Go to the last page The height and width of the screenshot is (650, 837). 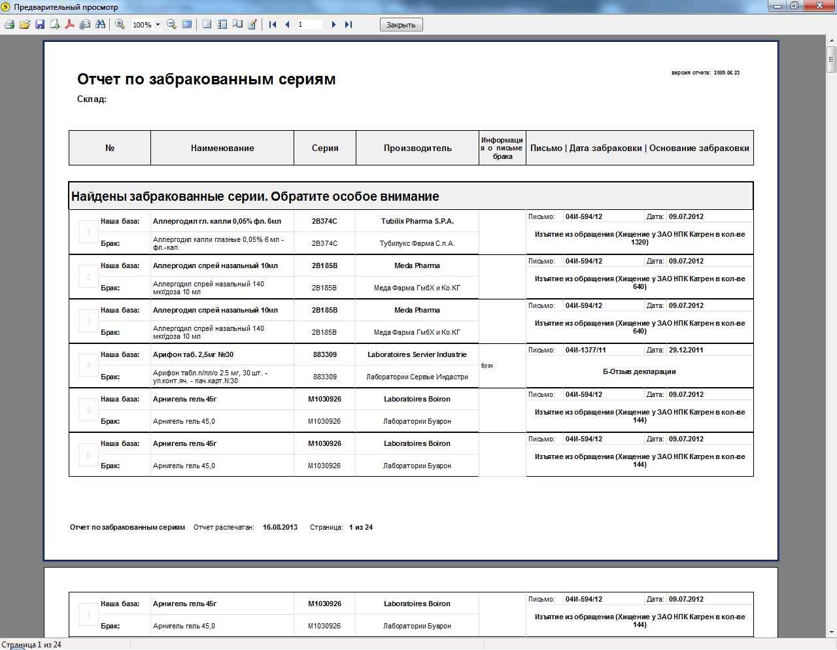pos(349,24)
